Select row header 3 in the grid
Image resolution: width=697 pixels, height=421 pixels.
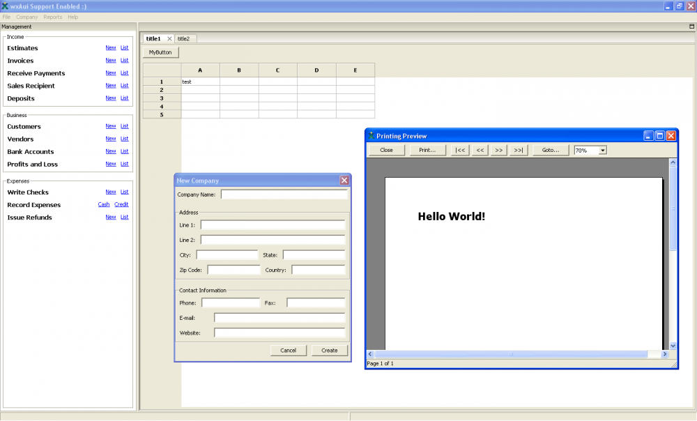pyautogui.click(x=162, y=98)
